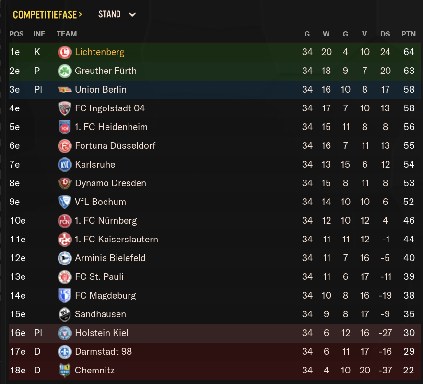Click the Karlsruhe KSC badge
Screen dimensions: 423x384
click(64, 165)
